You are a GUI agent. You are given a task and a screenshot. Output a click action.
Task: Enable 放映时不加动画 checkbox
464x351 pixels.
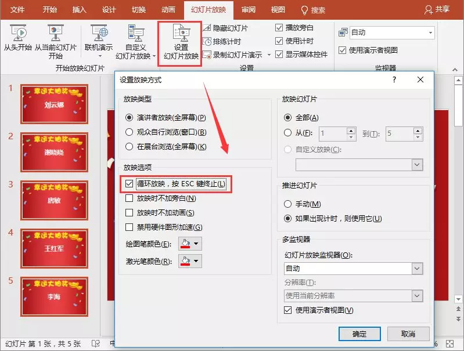tap(129, 212)
